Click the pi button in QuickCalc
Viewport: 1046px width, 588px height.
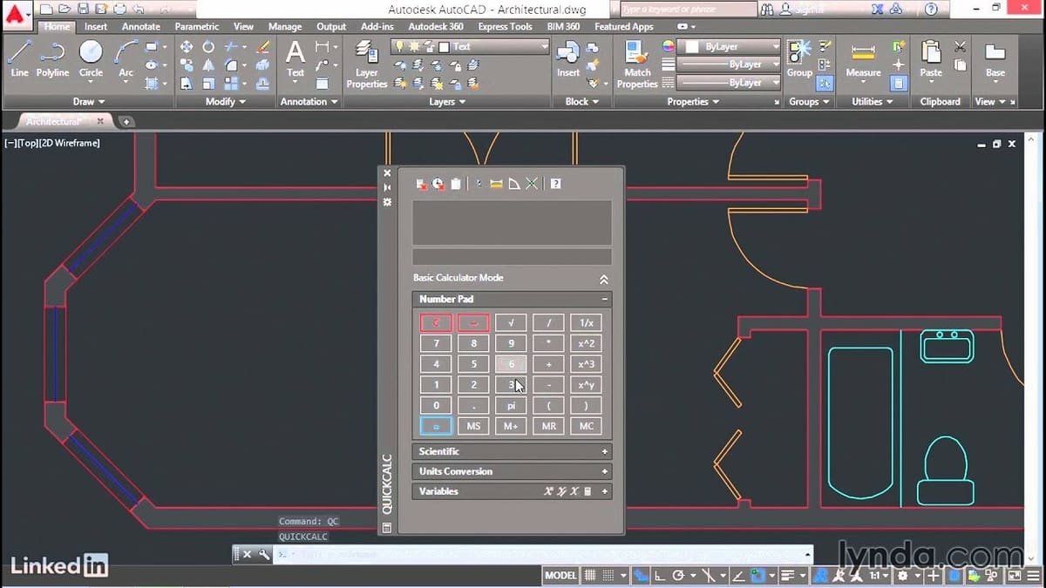(x=512, y=406)
